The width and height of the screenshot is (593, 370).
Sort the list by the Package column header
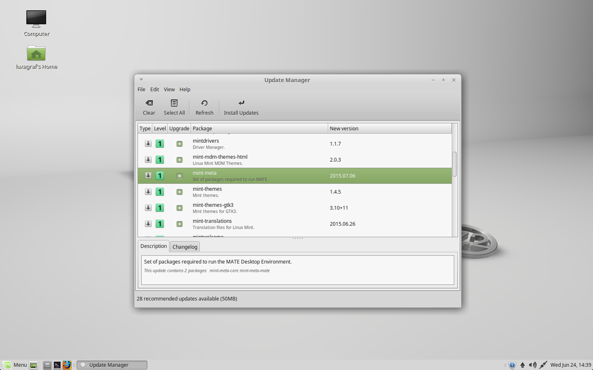click(202, 128)
